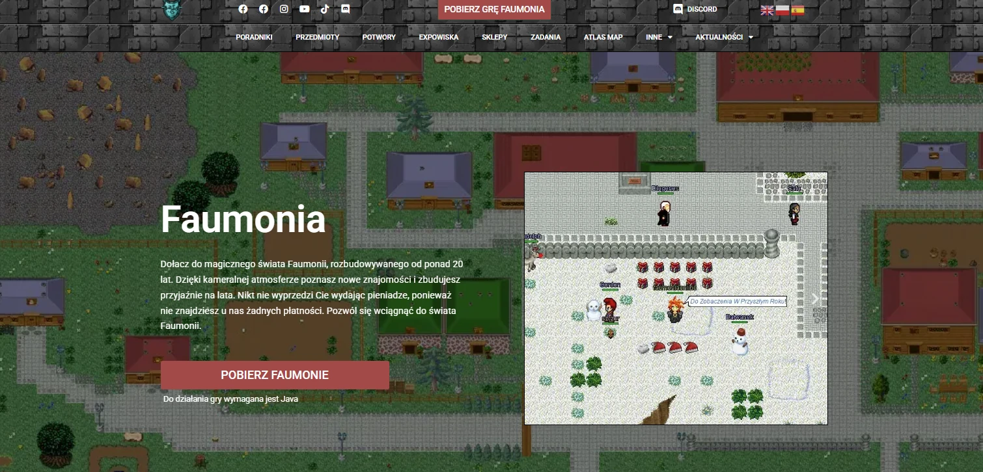
Task: Open the Instagram social icon
Action: point(284,9)
